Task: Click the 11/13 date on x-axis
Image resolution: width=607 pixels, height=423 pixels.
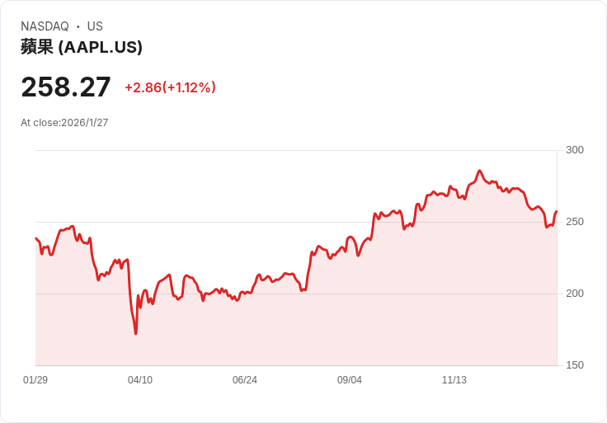Action: tap(454, 380)
